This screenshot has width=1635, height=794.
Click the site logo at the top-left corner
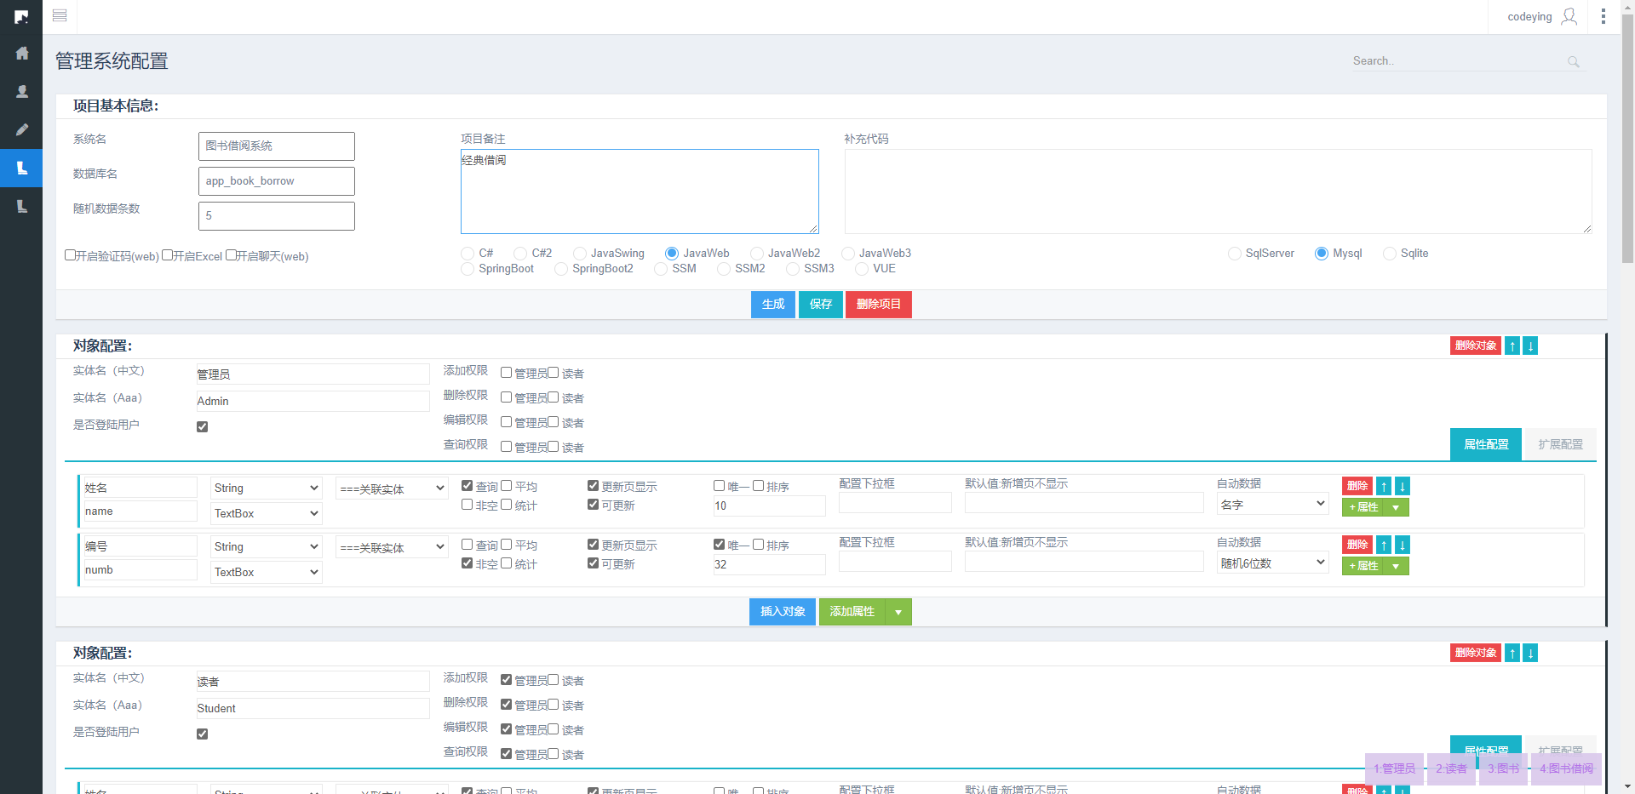pos(21,16)
